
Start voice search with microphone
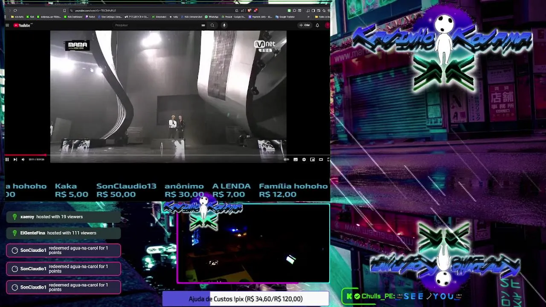click(x=224, y=25)
